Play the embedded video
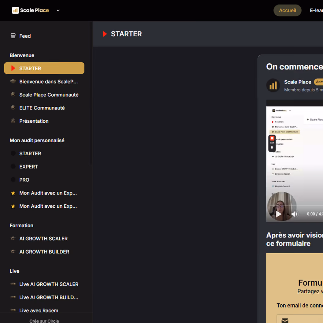Screen dimensions: 323x323 pos(279,214)
